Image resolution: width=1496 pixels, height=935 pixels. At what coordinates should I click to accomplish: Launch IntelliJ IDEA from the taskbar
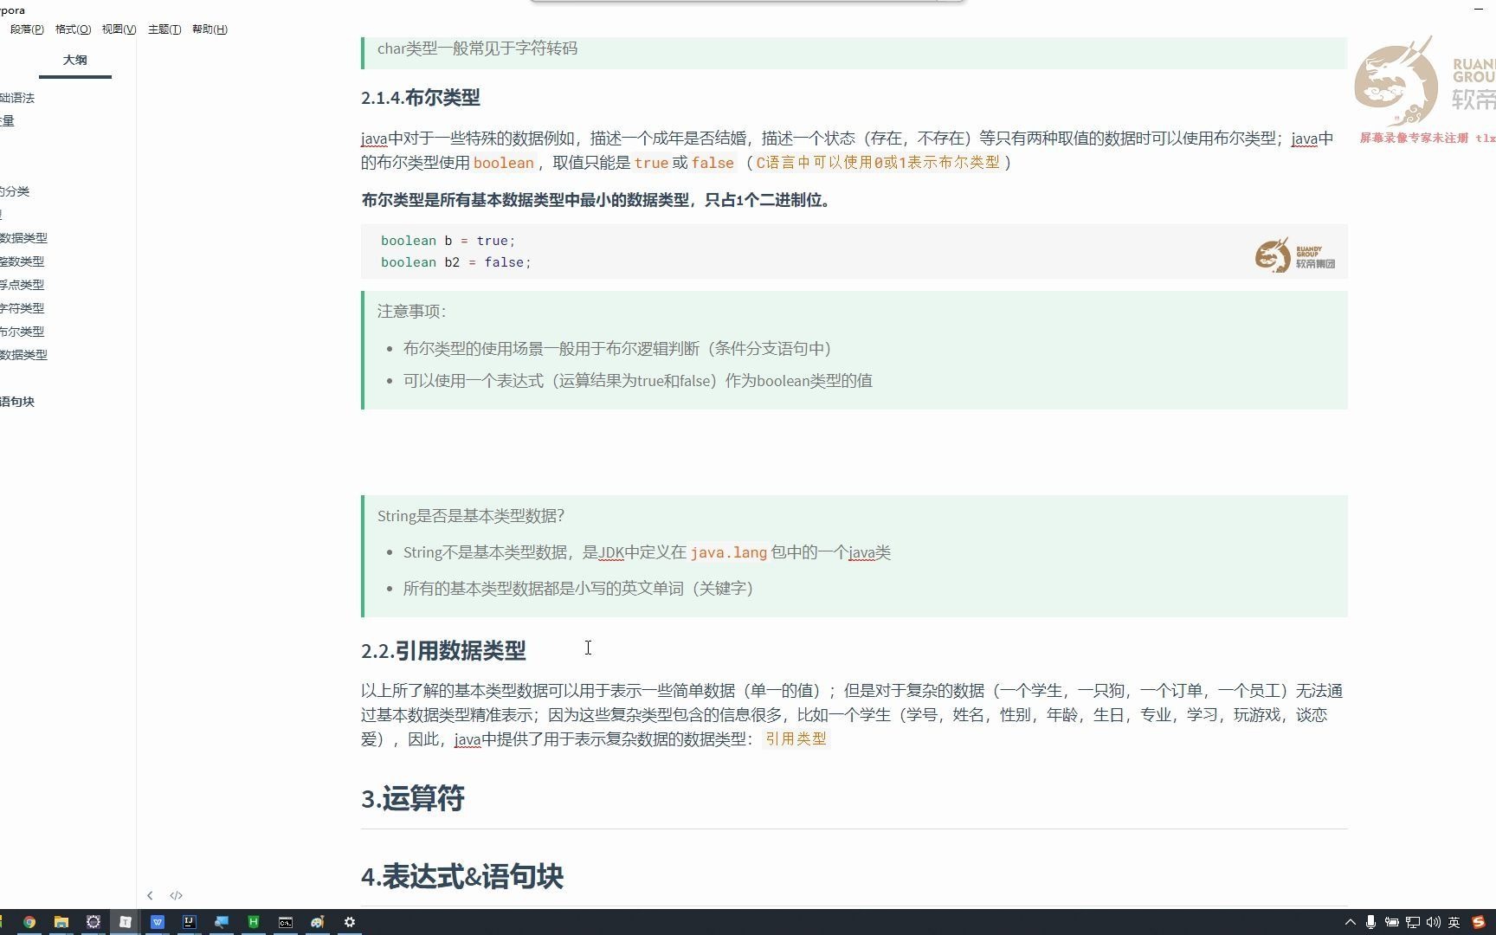coord(188,922)
